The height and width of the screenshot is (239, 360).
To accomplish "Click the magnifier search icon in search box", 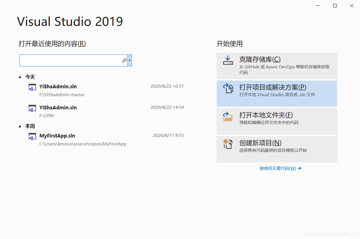I will pos(124,60).
